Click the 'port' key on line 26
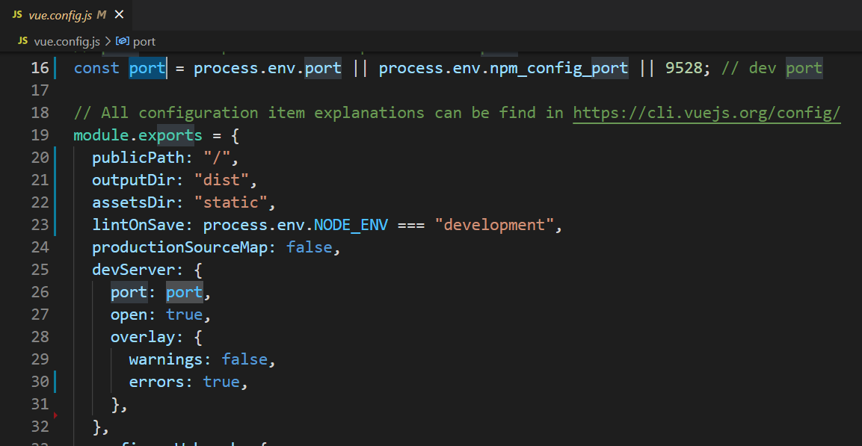This screenshot has width=862, height=446. (x=129, y=292)
